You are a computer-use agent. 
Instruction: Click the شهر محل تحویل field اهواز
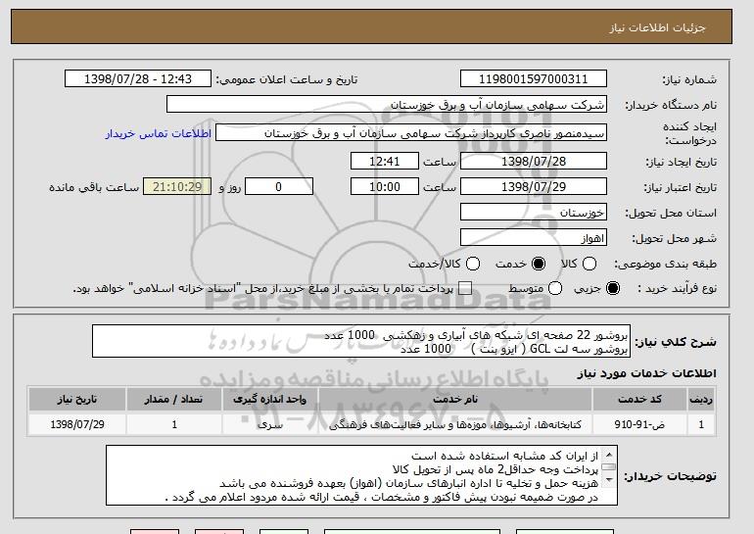click(x=534, y=238)
